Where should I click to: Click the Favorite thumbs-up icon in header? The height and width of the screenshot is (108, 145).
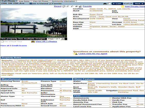click(x=50, y=4)
